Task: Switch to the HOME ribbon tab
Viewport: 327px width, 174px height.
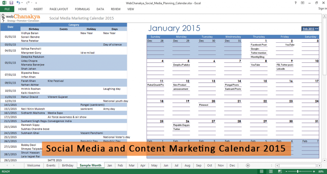Action: (23, 9)
